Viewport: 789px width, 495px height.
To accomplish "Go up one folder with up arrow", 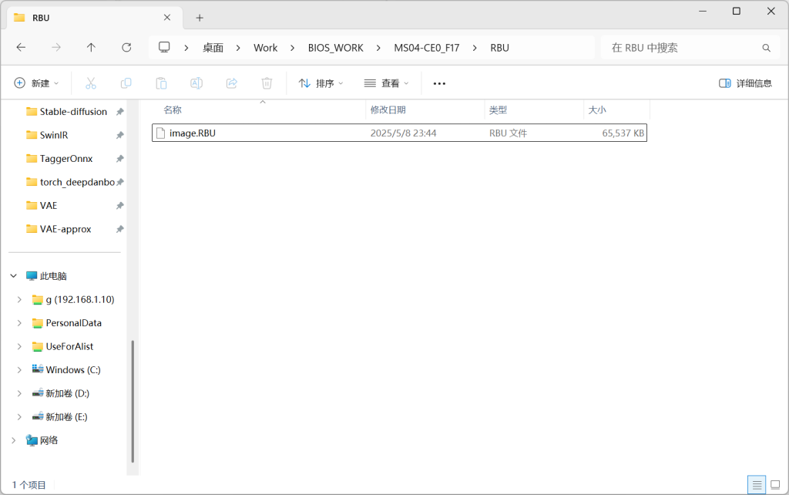I will 91,47.
